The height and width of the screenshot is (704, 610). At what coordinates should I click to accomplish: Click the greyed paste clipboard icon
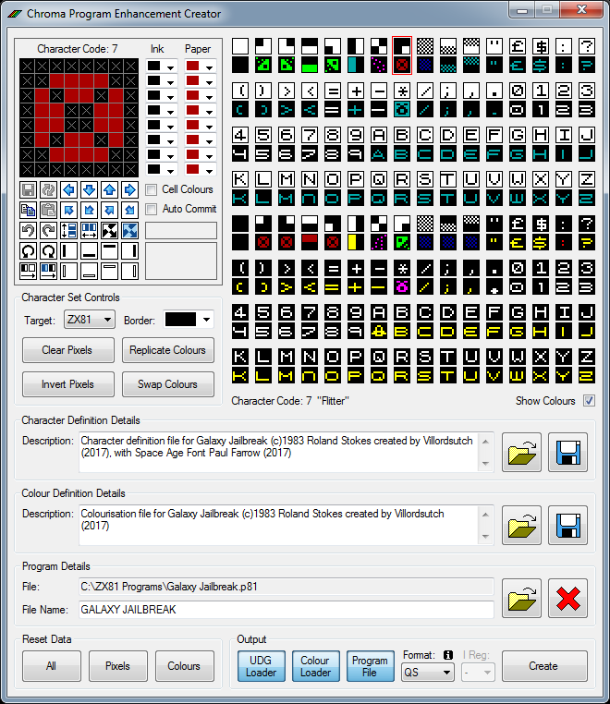tap(48, 210)
